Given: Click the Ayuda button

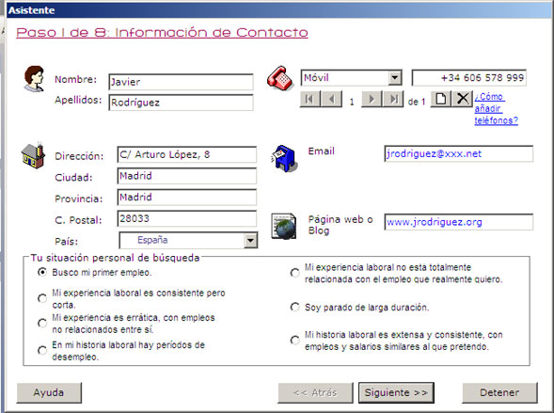Looking at the screenshot, I should pos(49,392).
